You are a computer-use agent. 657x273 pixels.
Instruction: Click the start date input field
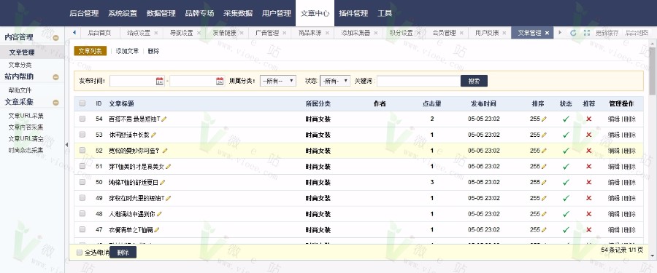coord(137,81)
